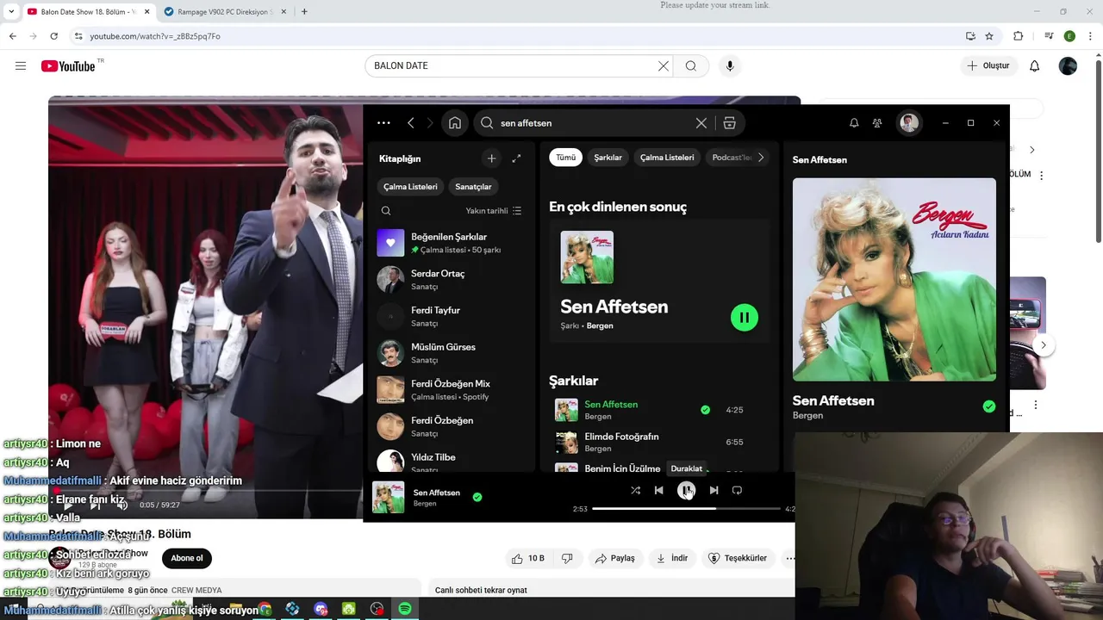This screenshot has height=620, width=1103.
Task: Clear the Spotify search text
Action: point(701,123)
